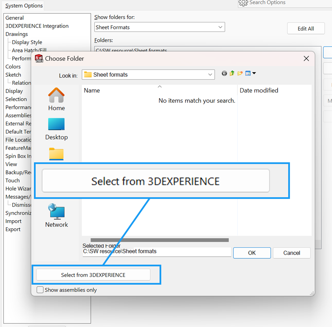The image size is (332, 327).
Task: Click the Selected Folder path field
Action: click(157, 251)
